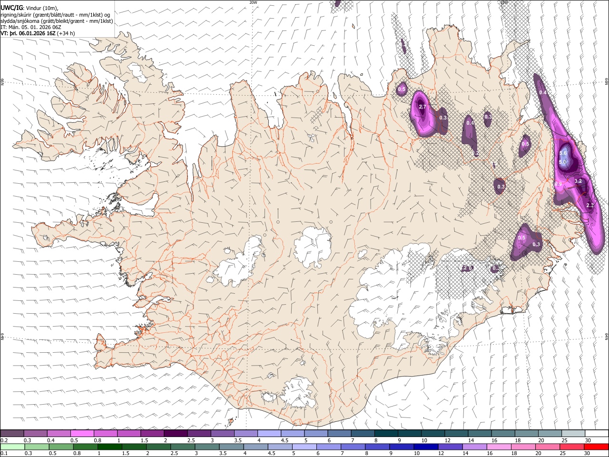
Task: Click the 20W longitude label at top
Action: (253, 2)
